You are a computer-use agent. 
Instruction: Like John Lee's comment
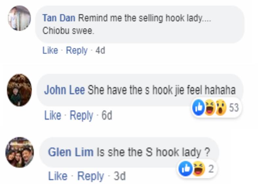point(53,115)
